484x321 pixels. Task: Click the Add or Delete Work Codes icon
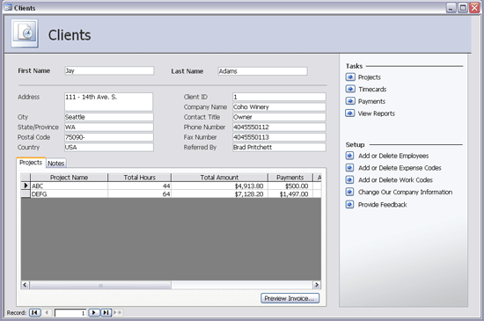(349, 179)
